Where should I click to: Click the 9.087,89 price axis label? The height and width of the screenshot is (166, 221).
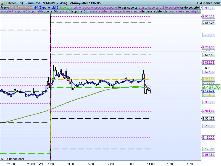tap(208, 155)
